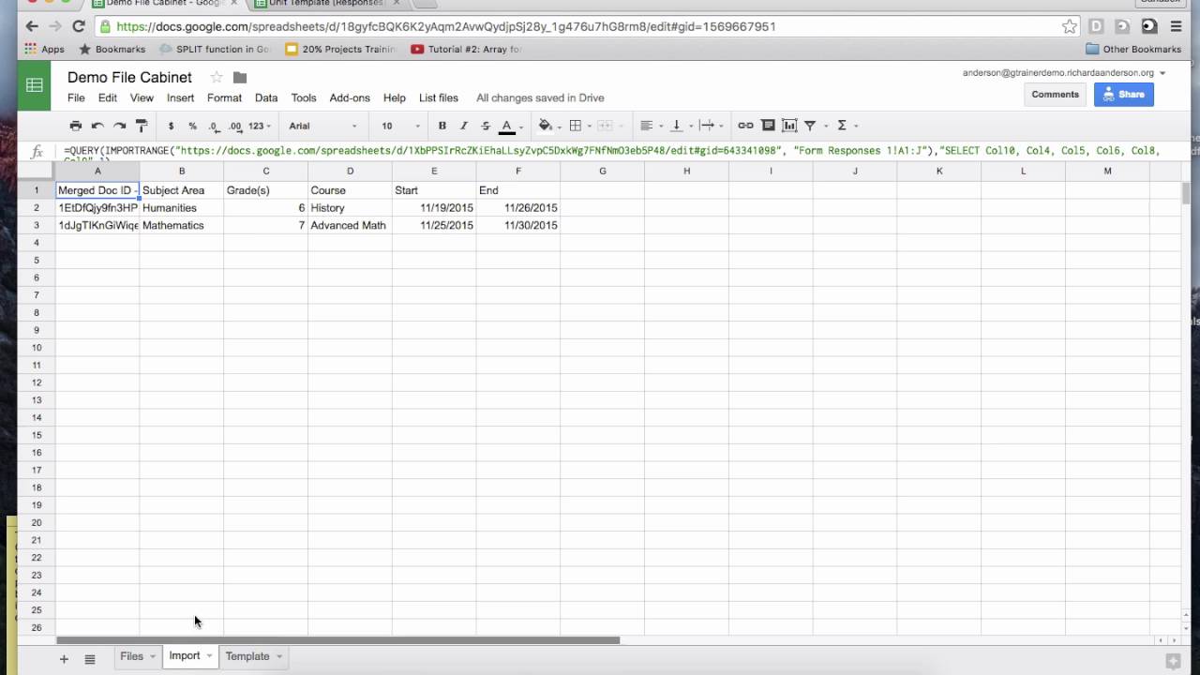Open the Edit menu
The image size is (1200, 675).
(x=108, y=97)
